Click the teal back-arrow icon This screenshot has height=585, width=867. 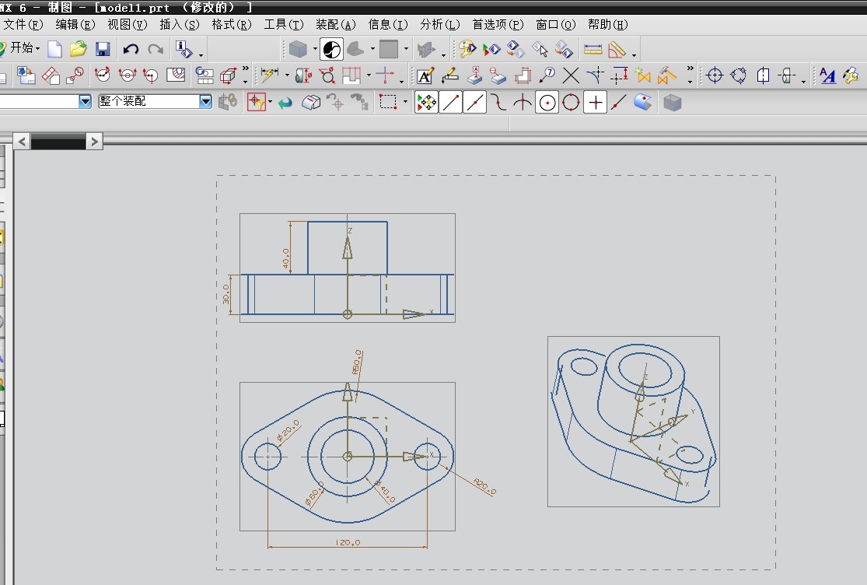[285, 103]
